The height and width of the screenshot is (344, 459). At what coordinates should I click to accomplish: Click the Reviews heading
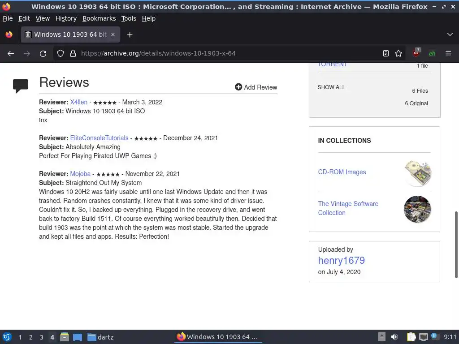[x=64, y=82]
